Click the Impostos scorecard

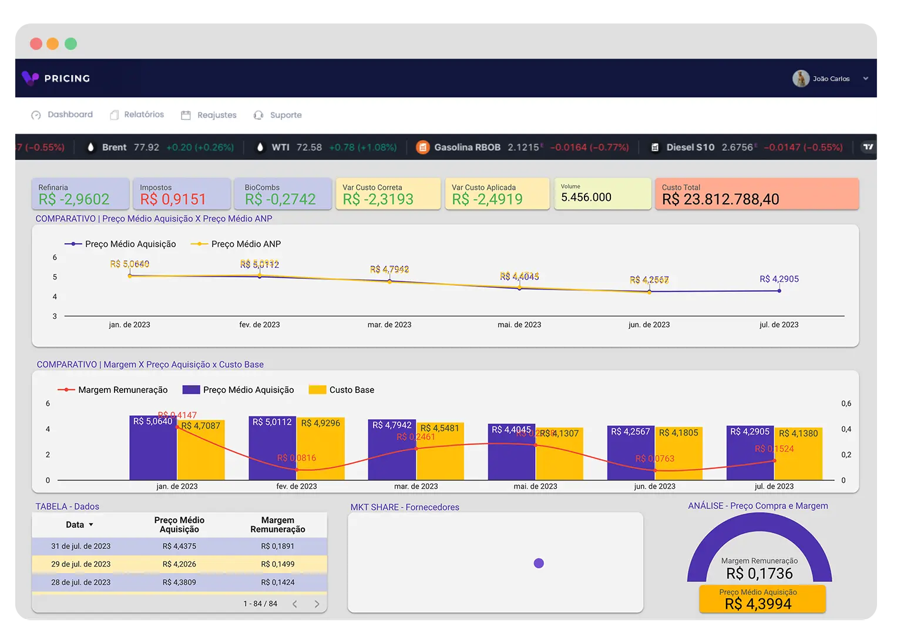point(182,194)
